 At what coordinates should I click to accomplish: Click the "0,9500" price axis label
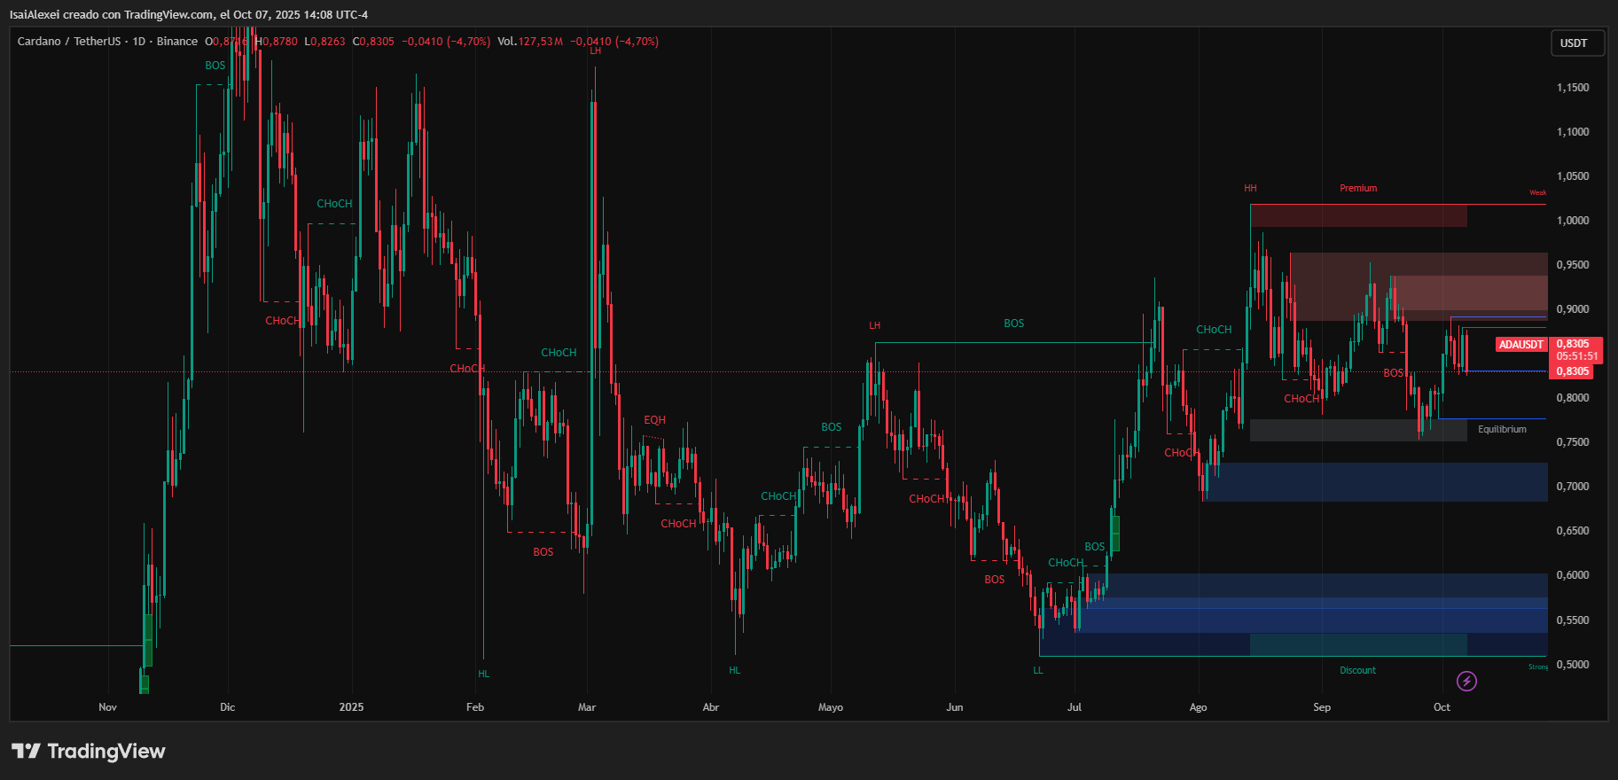pyautogui.click(x=1573, y=265)
